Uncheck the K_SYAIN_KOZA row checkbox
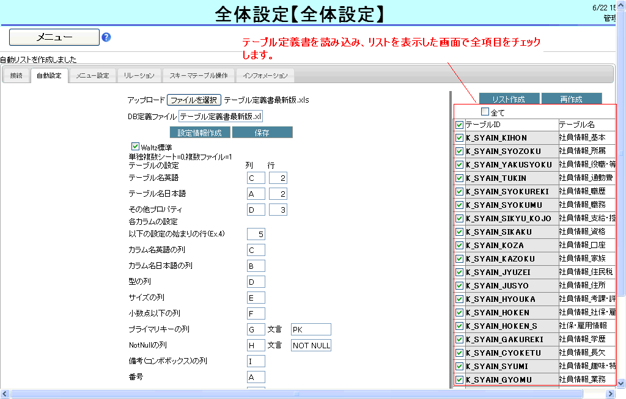626x399 pixels. [x=459, y=245]
